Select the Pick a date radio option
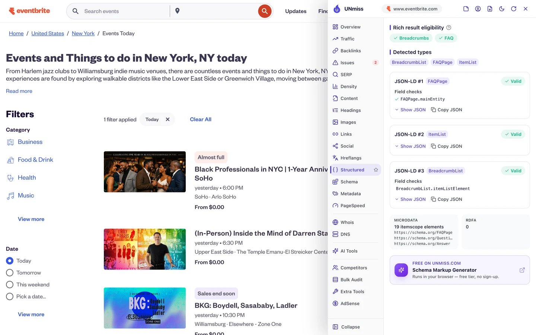 click(x=10, y=297)
